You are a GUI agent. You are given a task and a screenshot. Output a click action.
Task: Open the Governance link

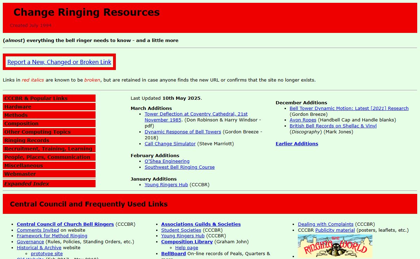pos(30,241)
